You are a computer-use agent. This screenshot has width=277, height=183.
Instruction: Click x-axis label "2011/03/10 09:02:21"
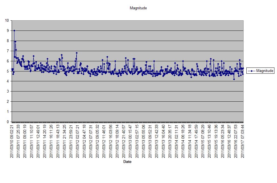click(12, 141)
